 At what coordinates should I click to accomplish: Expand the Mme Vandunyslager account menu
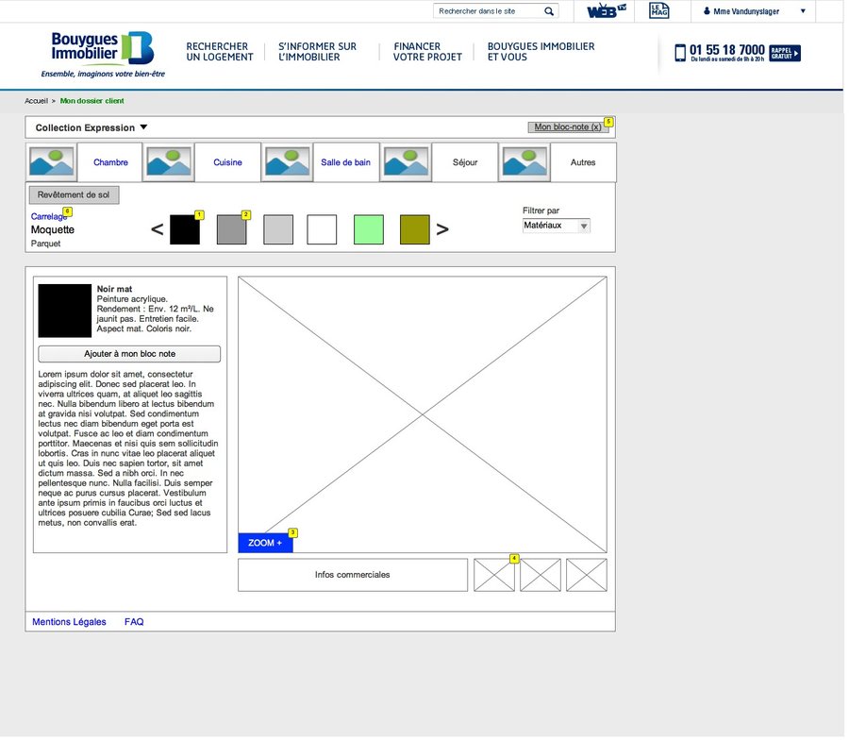[x=803, y=11]
